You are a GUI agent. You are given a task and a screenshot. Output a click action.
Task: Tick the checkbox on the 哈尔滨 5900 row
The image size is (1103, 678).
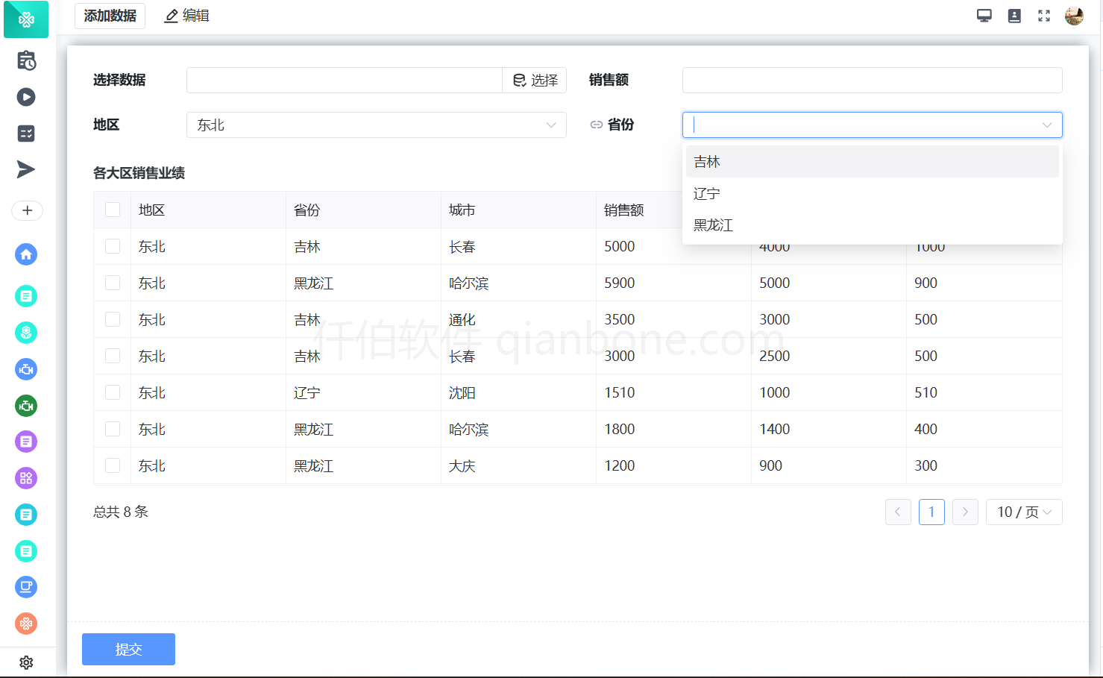[x=113, y=283]
